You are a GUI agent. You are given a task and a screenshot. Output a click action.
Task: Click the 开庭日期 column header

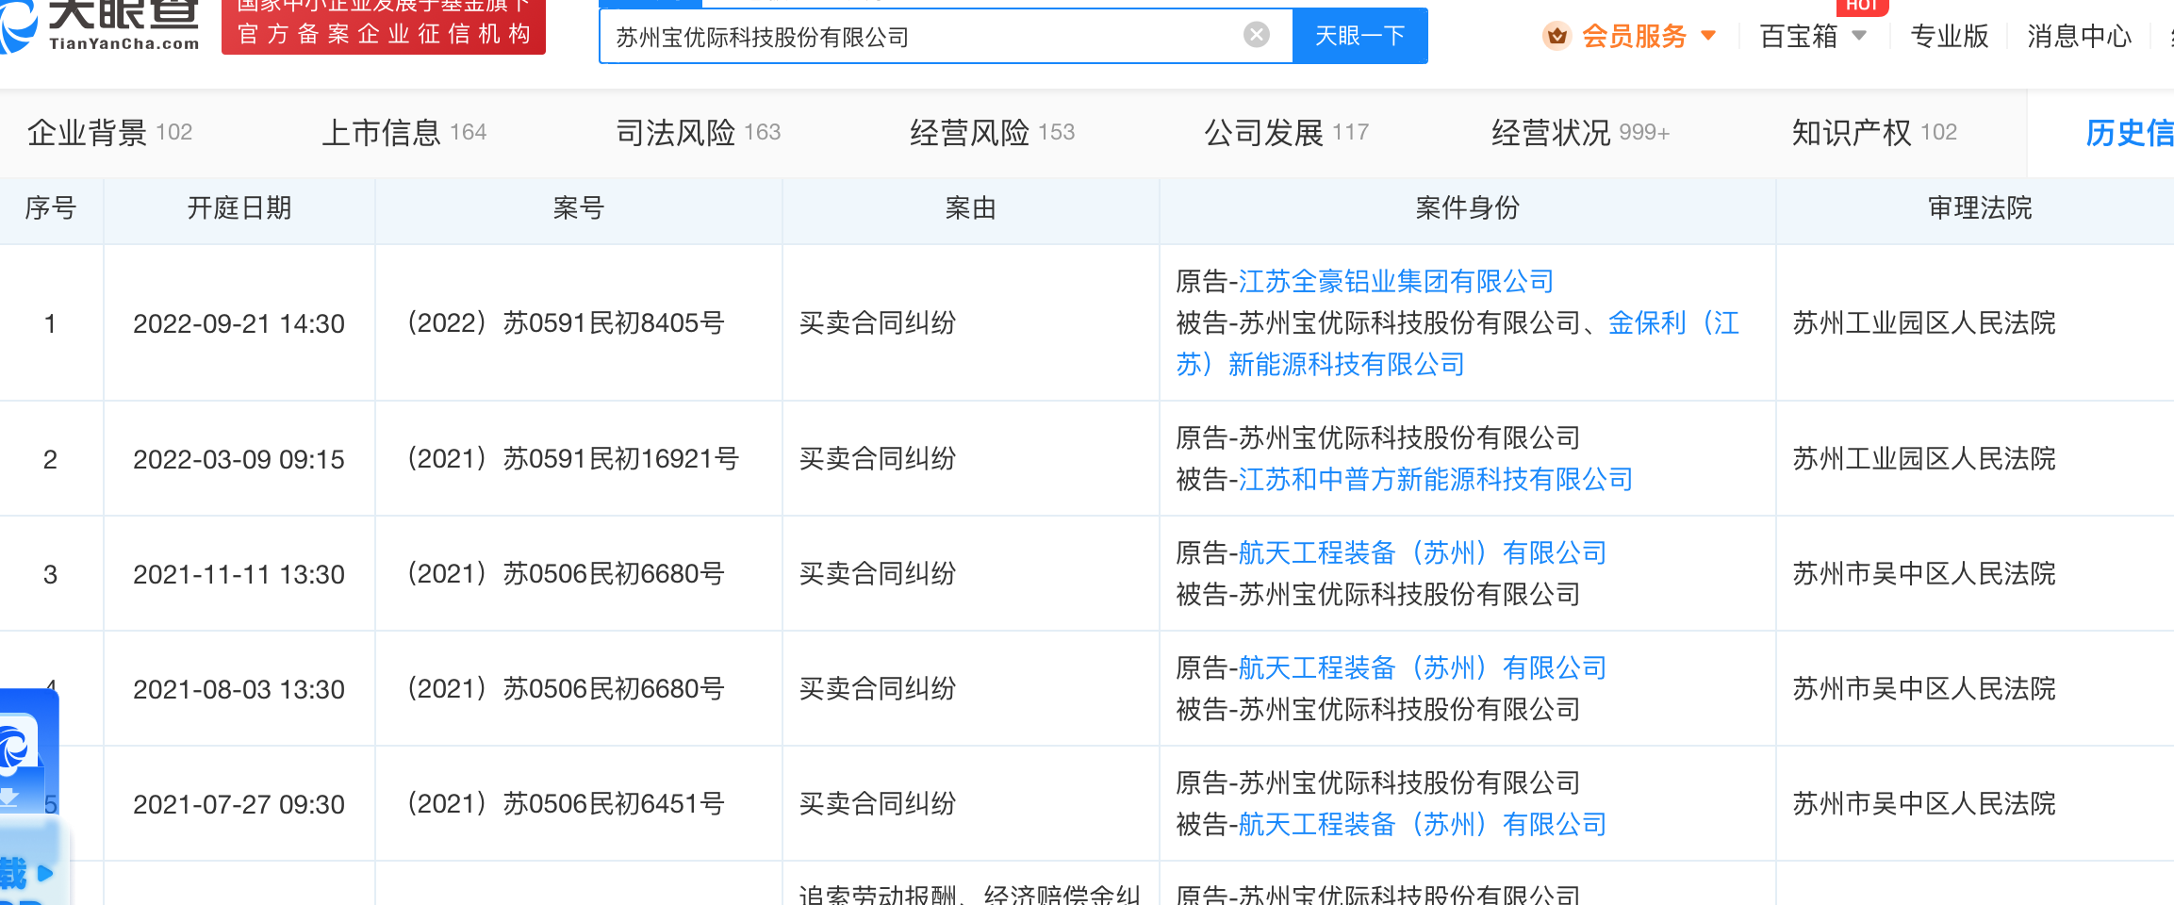239,207
